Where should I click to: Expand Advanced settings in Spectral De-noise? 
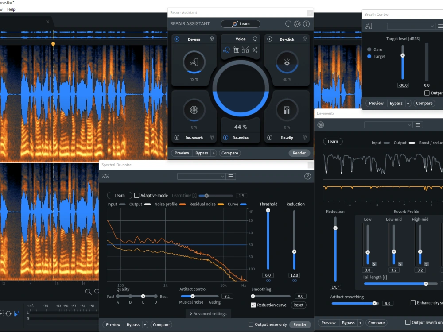(208, 314)
